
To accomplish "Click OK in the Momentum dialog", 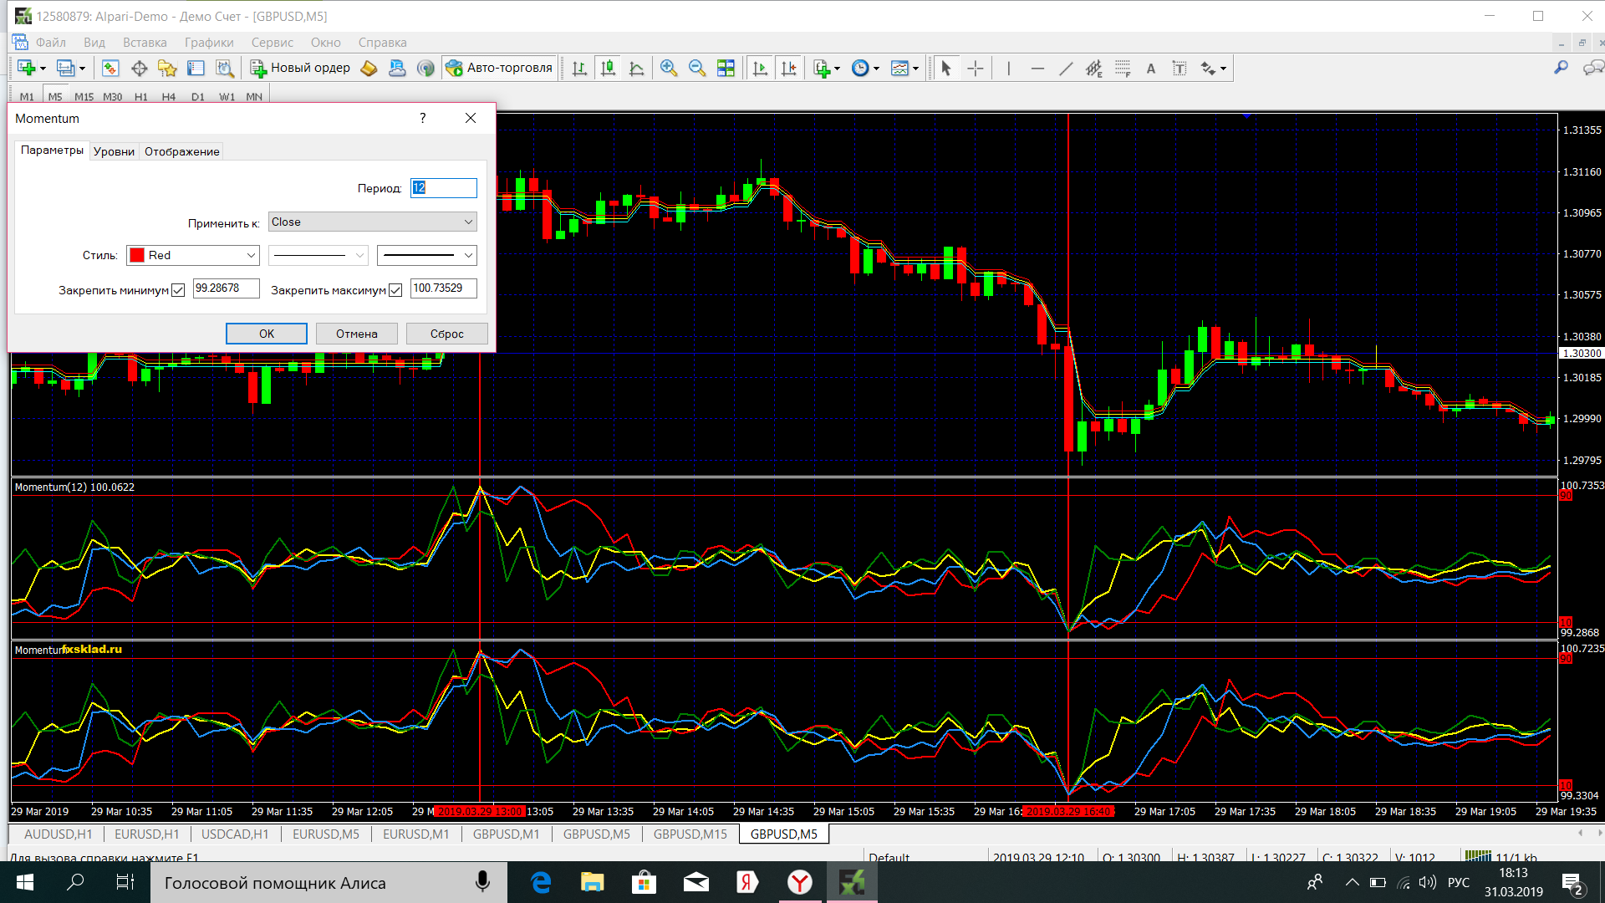I will pos(267,334).
